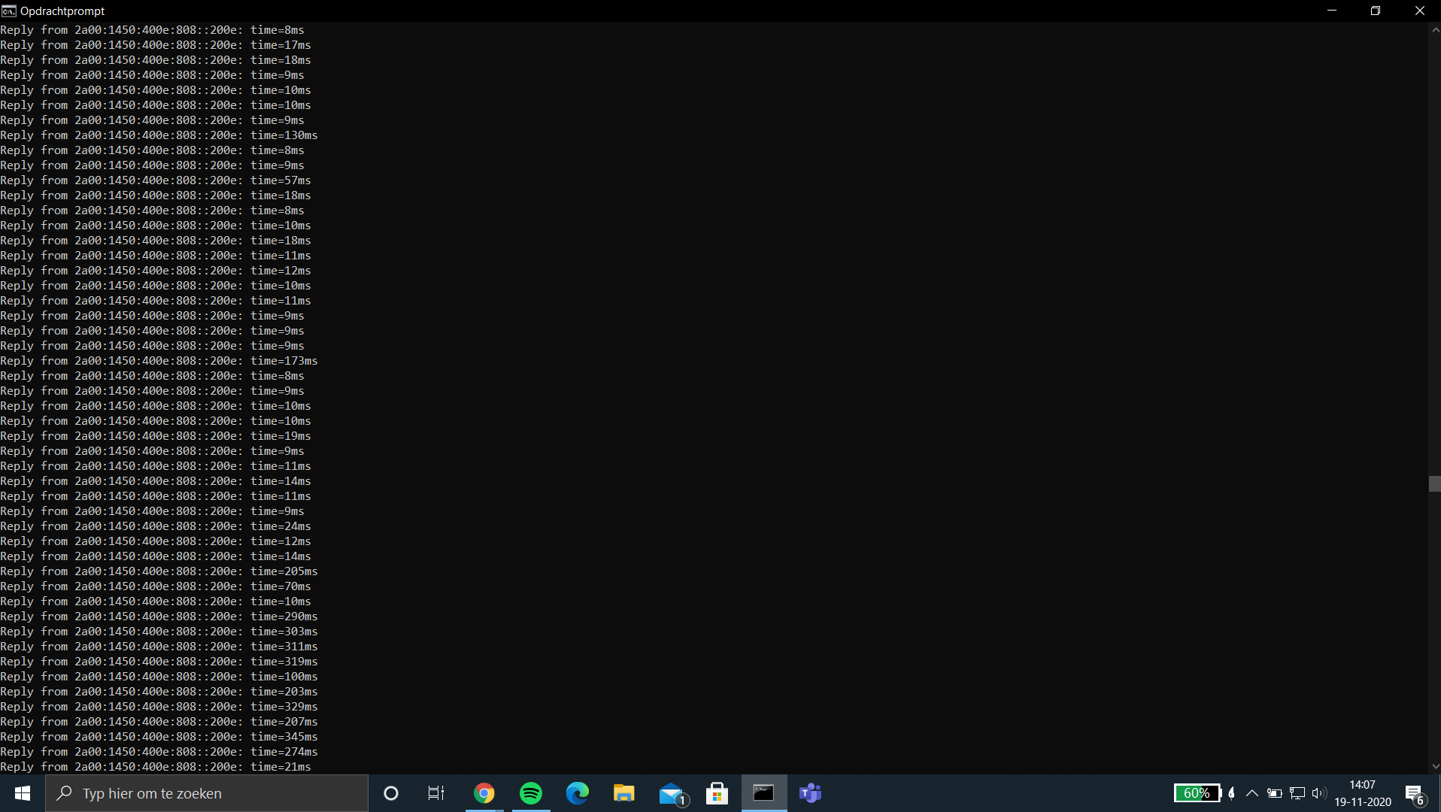Screen dimensions: 1441x812
Task: Click the vertical scrollbar thumb
Action: (1435, 483)
